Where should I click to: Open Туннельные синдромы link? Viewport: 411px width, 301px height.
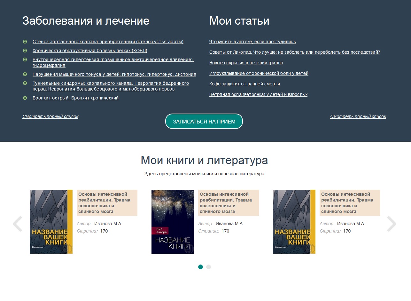point(111,83)
